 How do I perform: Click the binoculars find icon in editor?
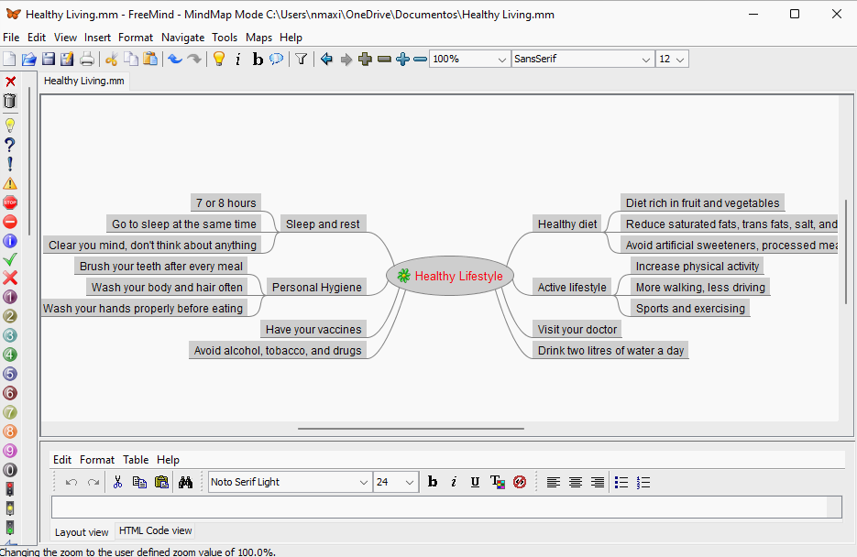coord(185,482)
